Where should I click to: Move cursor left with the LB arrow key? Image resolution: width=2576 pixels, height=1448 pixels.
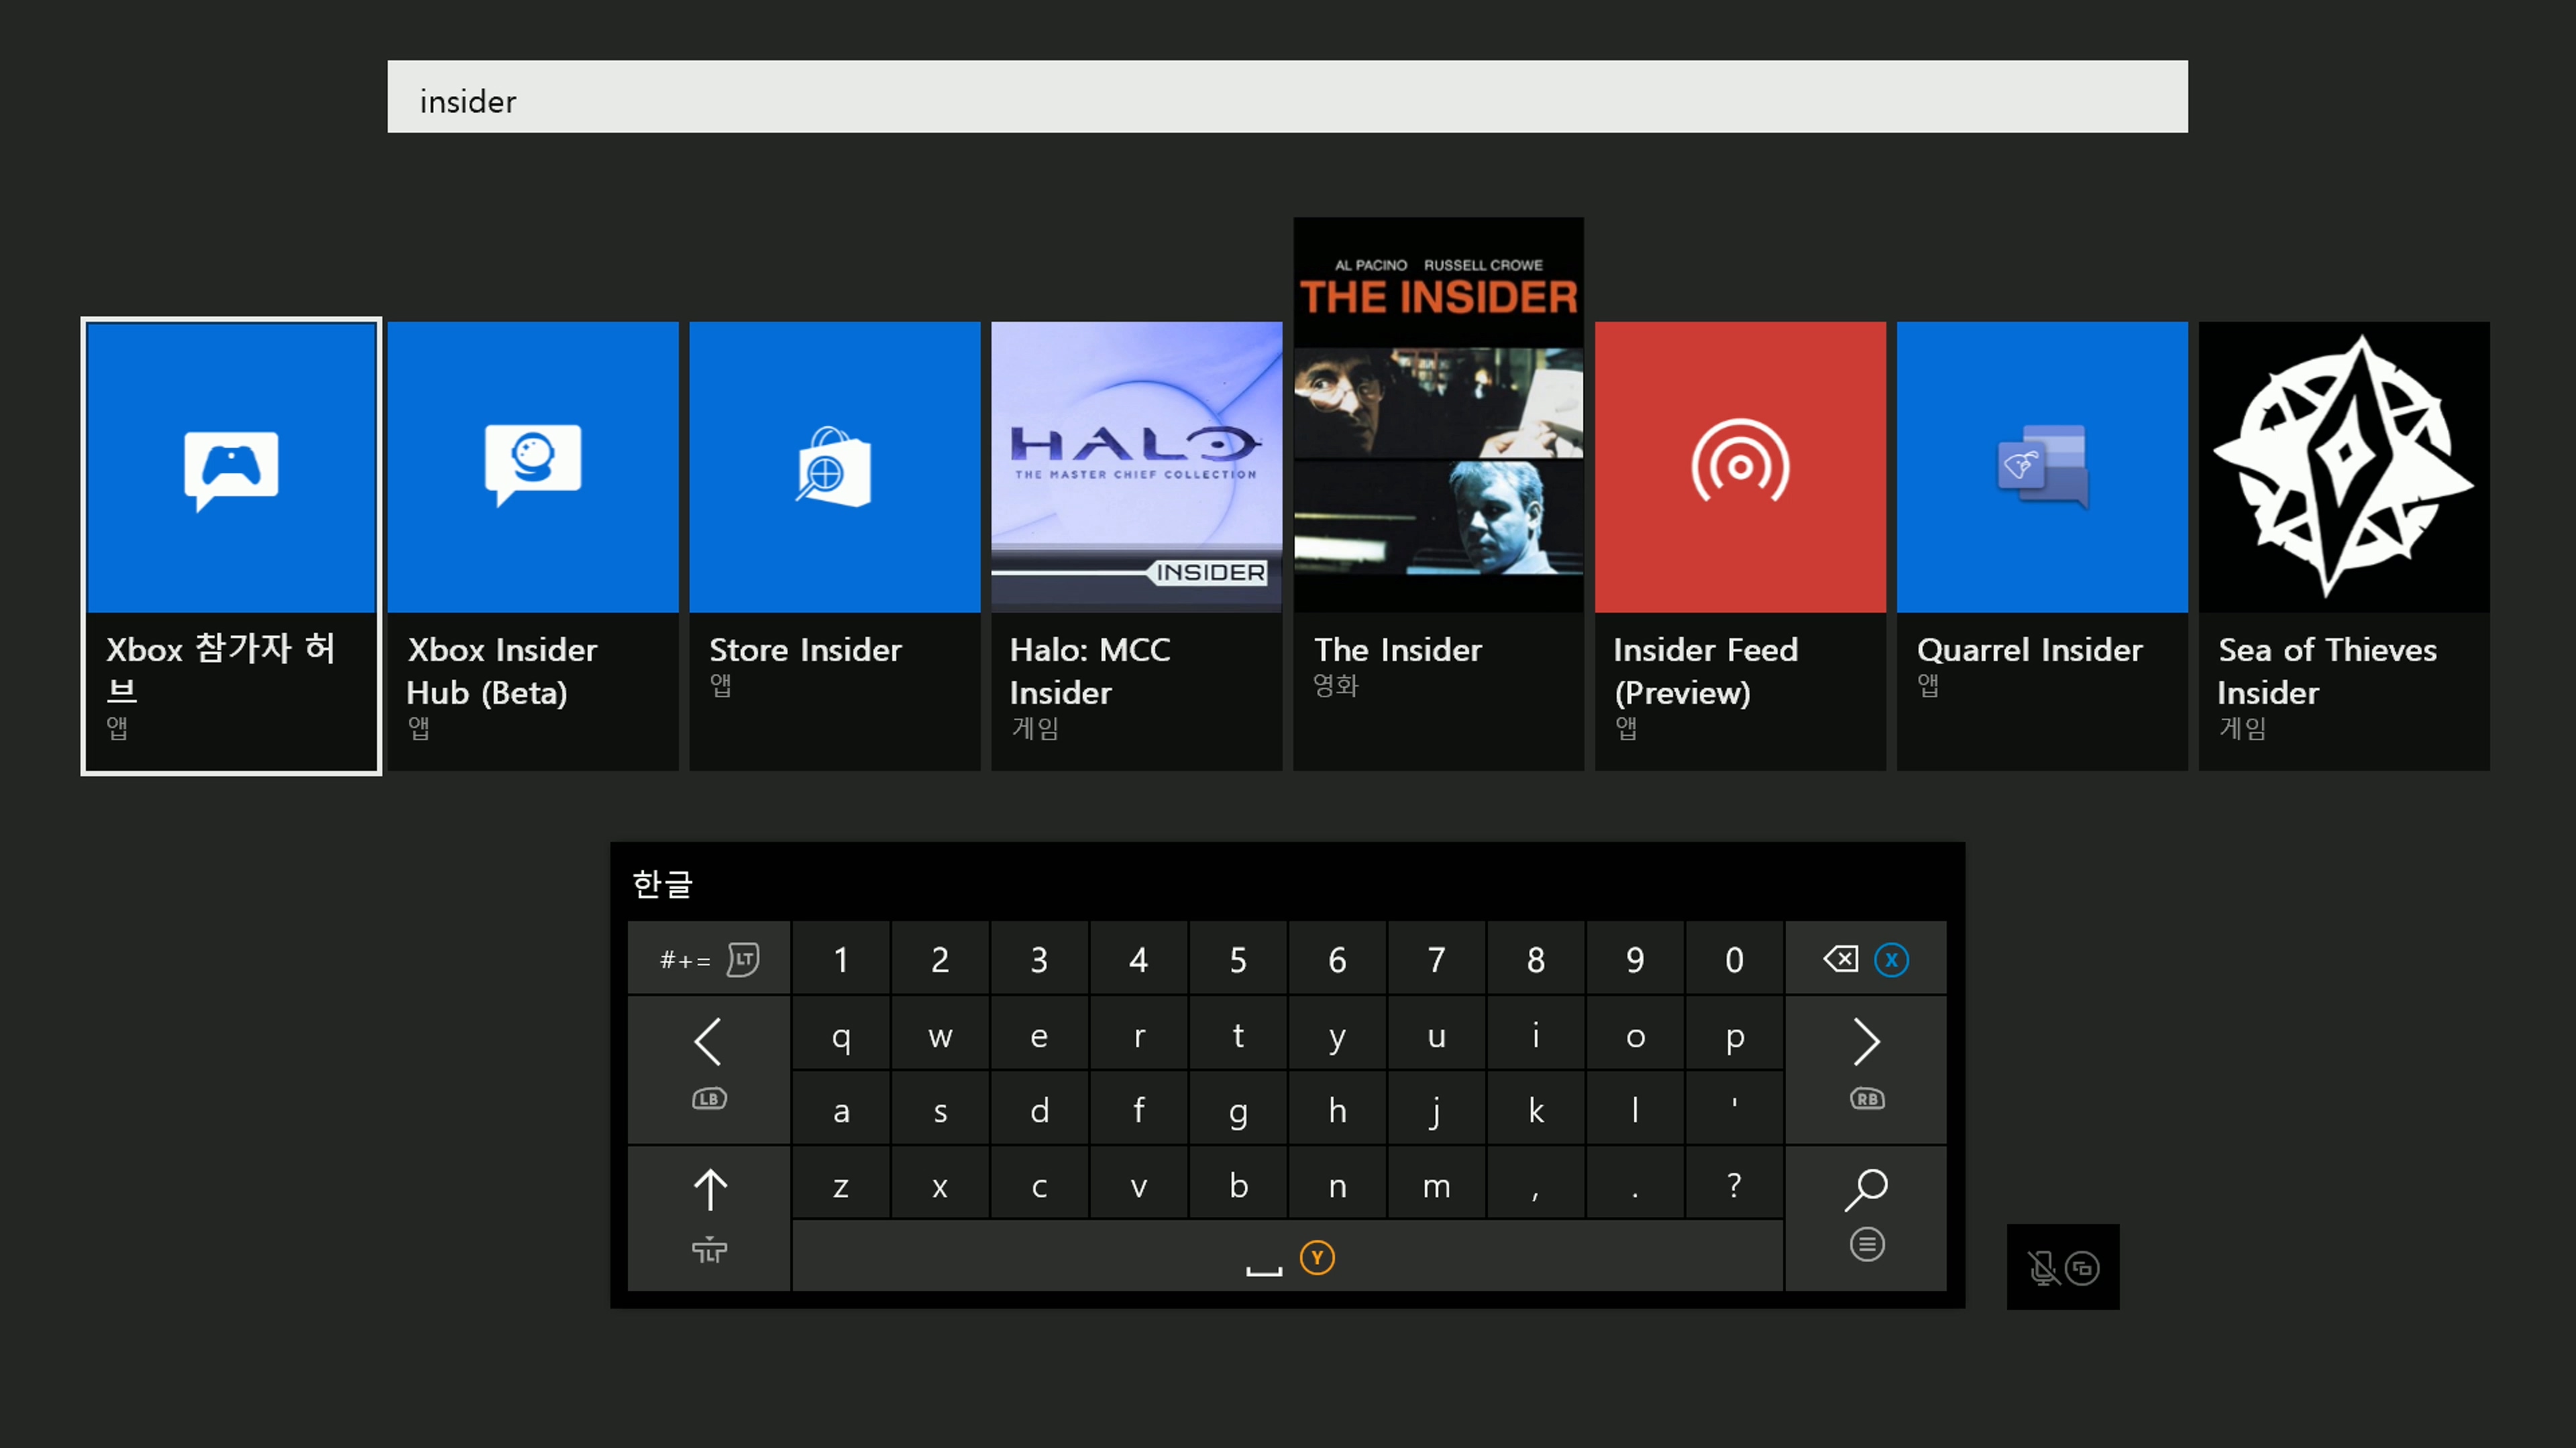coord(709,1071)
